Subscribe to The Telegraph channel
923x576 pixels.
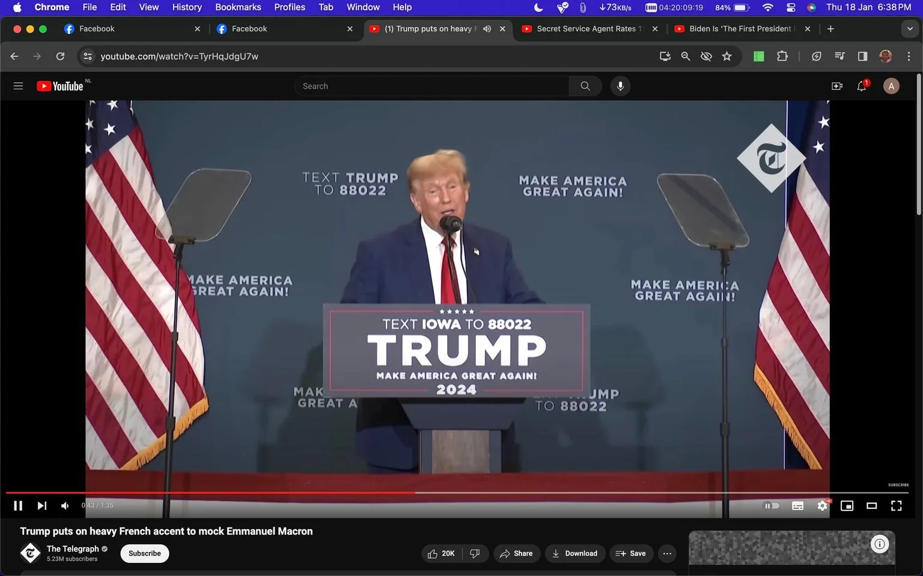coord(145,553)
